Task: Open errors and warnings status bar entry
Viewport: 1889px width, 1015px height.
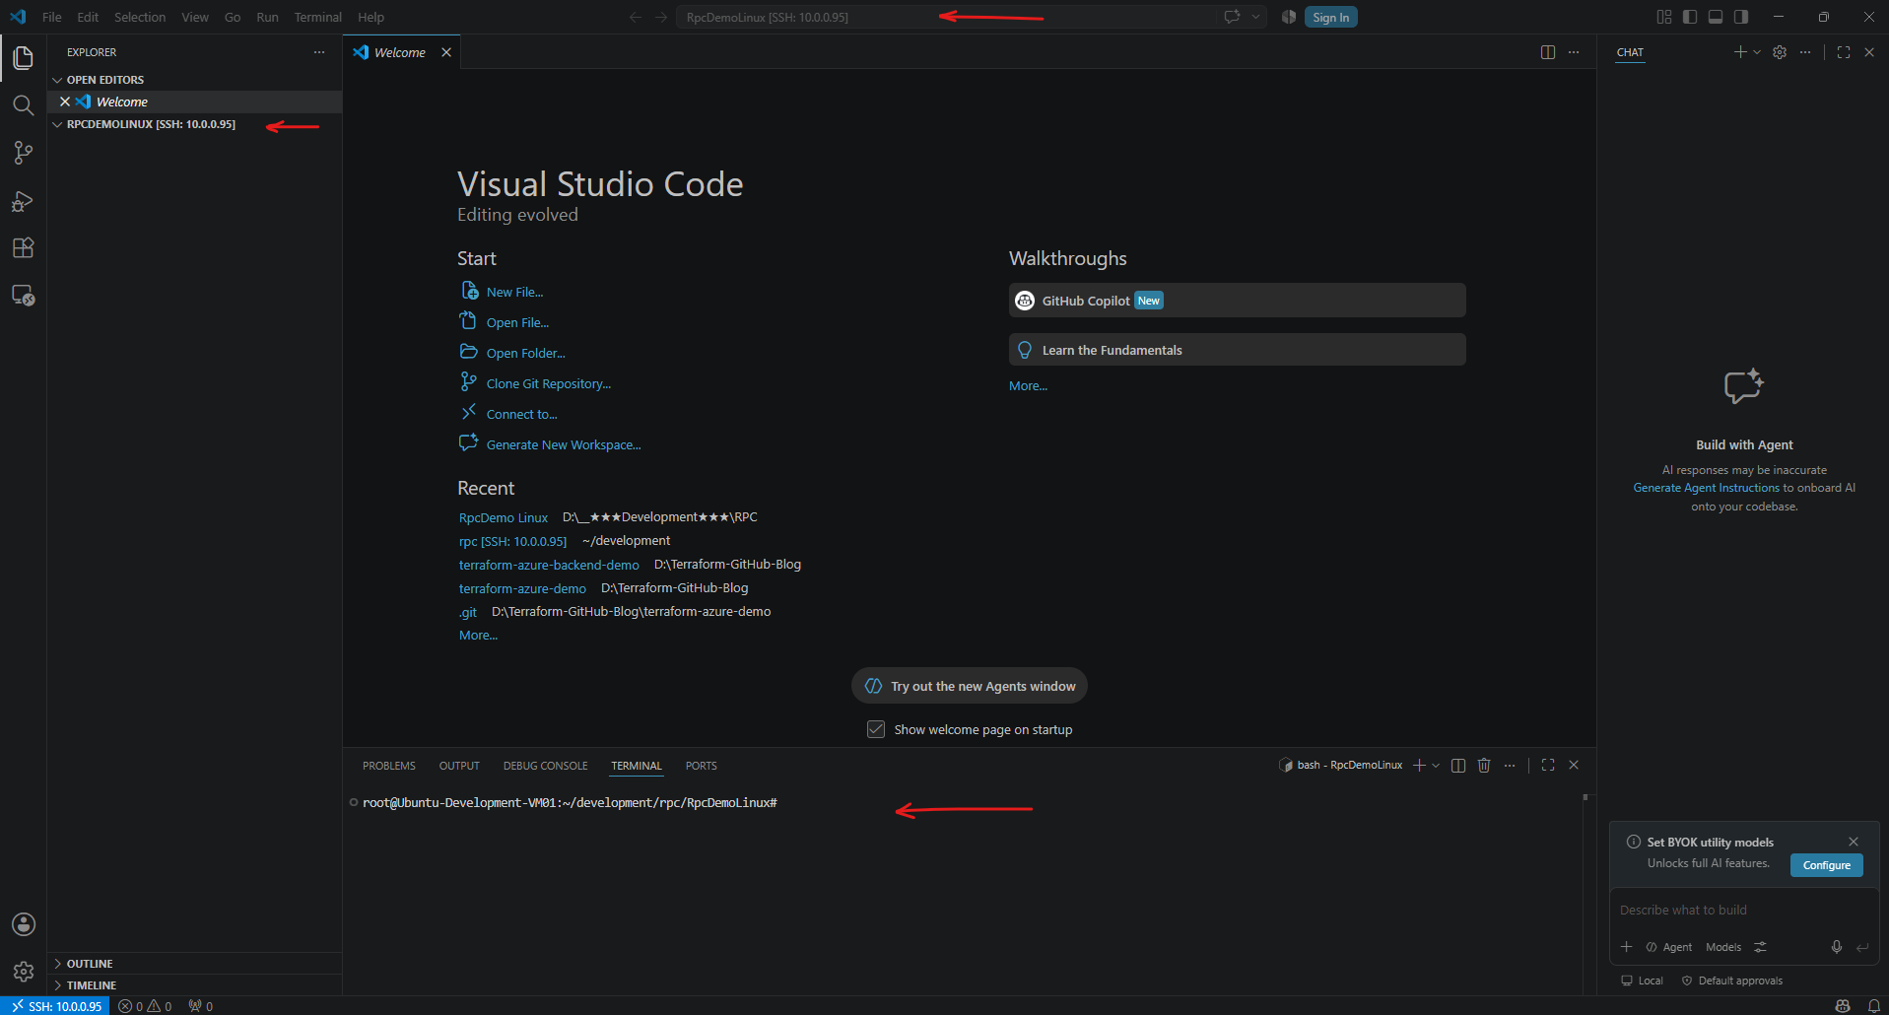Action: (145, 1006)
